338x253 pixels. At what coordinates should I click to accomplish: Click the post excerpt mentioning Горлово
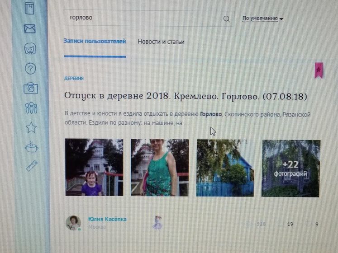click(x=187, y=118)
